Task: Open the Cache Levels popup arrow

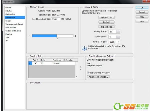Action: 118,37
